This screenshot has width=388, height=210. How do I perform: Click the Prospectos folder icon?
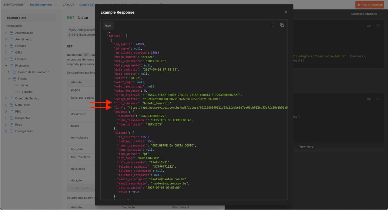12,118
